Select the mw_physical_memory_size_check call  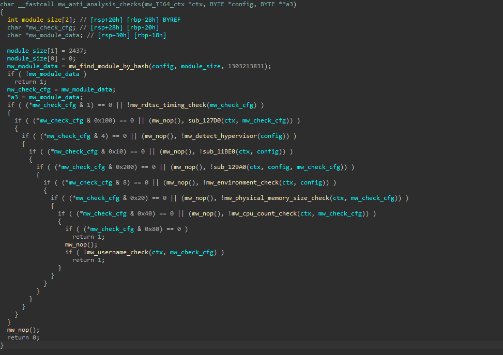click(x=277, y=198)
